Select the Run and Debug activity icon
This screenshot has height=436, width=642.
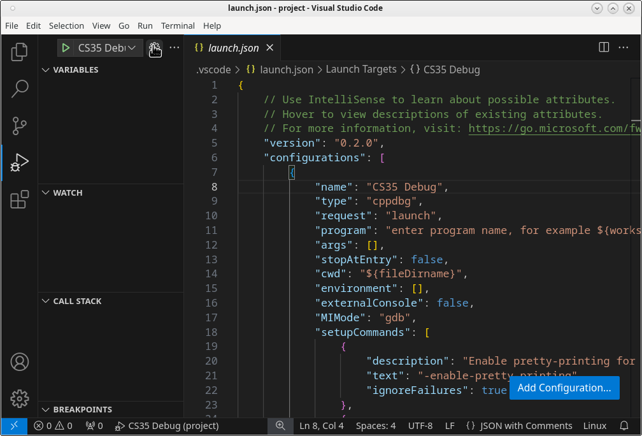click(19, 163)
